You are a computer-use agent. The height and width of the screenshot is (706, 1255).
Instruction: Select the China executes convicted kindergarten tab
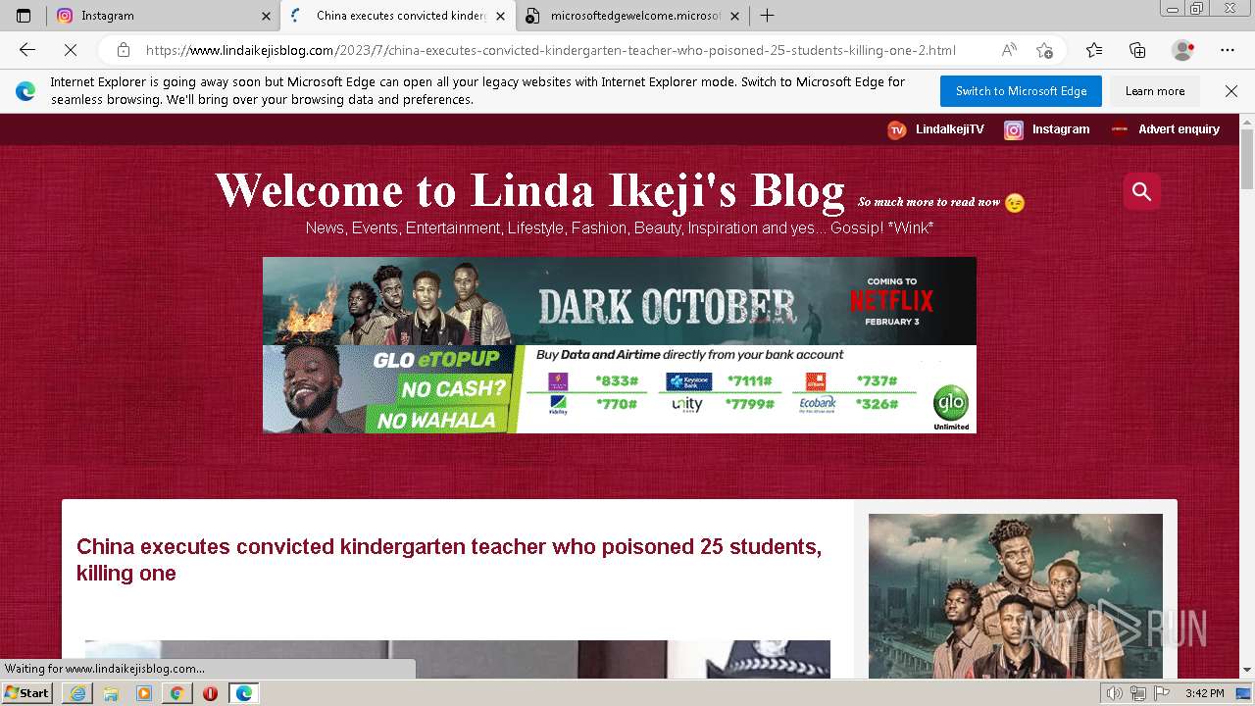pyautogui.click(x=398, y=16)
